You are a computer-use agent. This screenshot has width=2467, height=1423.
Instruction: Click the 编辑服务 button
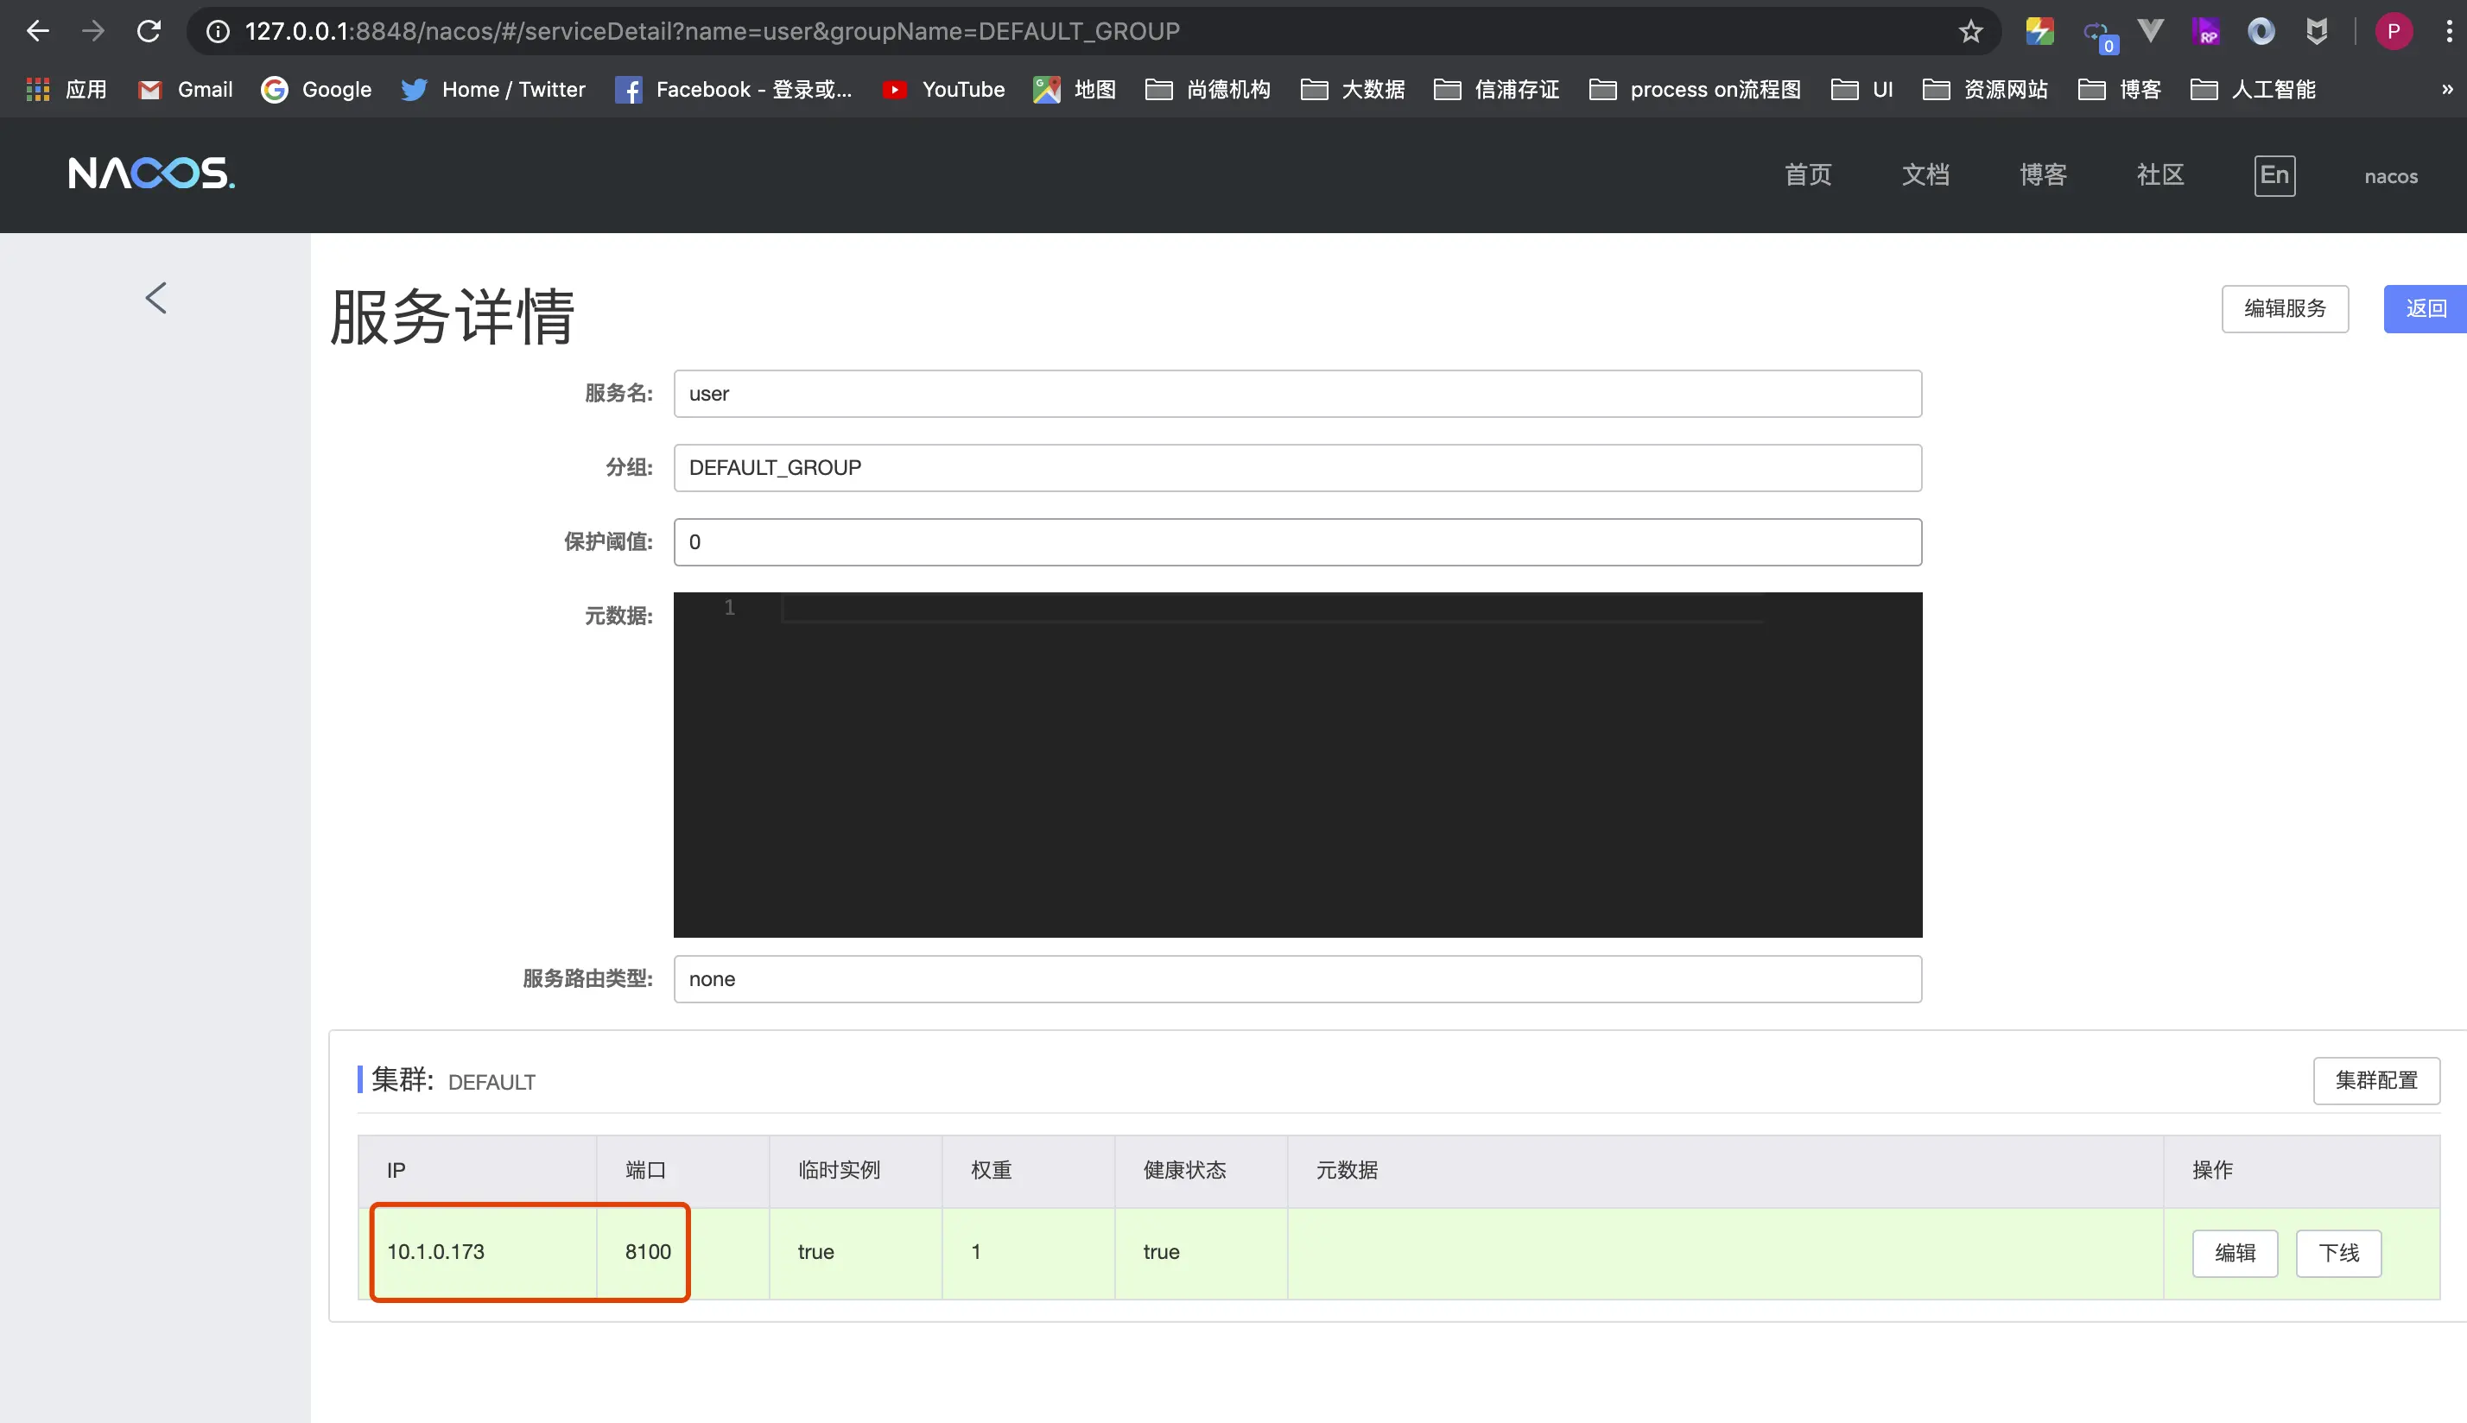pos(2284,308)
